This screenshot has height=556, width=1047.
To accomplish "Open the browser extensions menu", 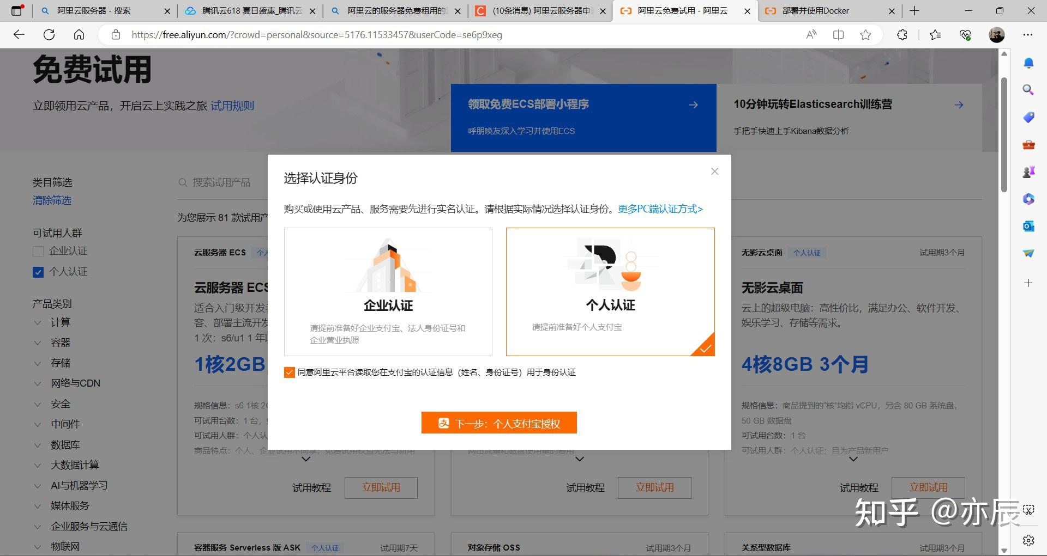I will [902, 35].
